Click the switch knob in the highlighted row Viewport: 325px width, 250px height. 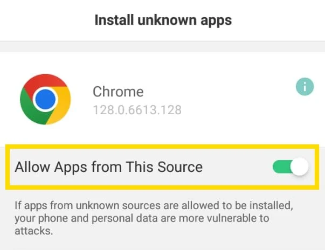[299, 167]
